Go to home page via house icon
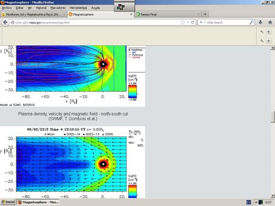The image size is (275, 206). click(270, 23)
